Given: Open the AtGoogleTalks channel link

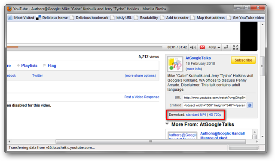Looking at the screenshot, I should pos(198,58).
